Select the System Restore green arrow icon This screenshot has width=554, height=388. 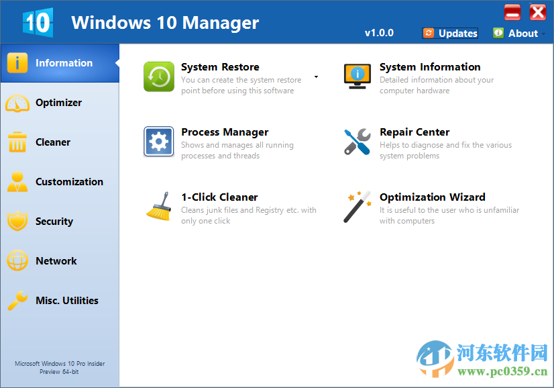158,76
